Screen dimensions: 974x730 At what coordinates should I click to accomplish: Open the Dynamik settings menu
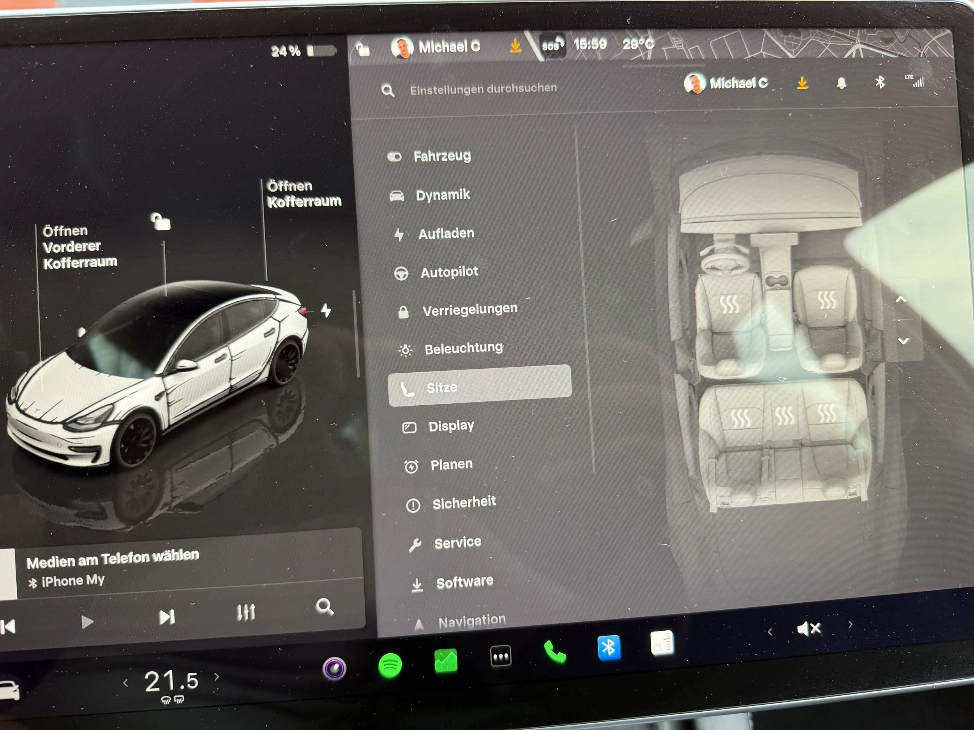430,195
